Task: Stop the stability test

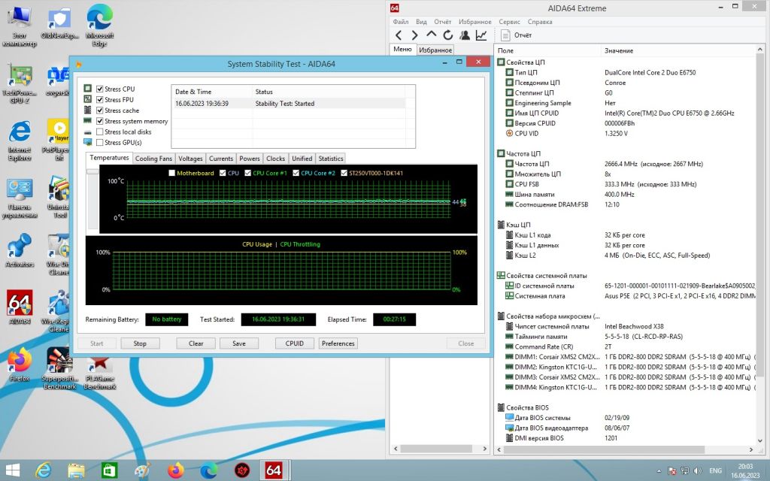Action: pyautogui.click(x=140, y=343)
